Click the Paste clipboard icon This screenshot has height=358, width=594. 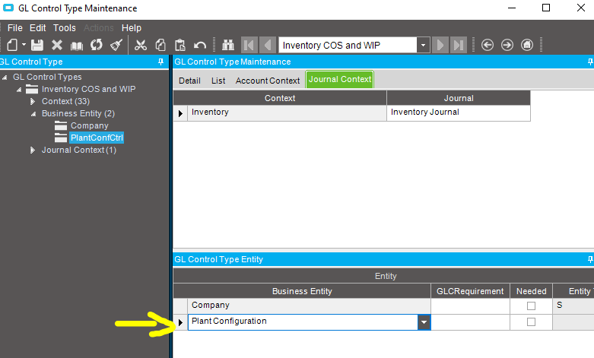point(180,45)
